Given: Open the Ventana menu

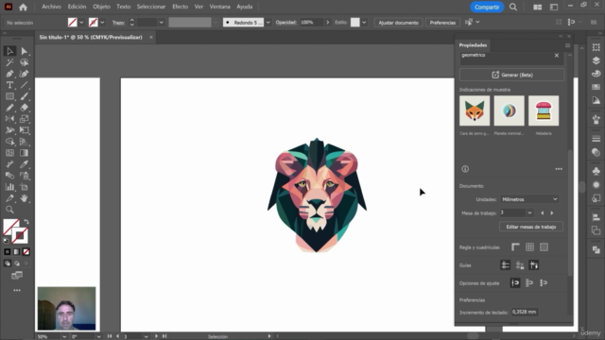Looking at the screenshot, I should pyautogui.click(x=219, y=7).
